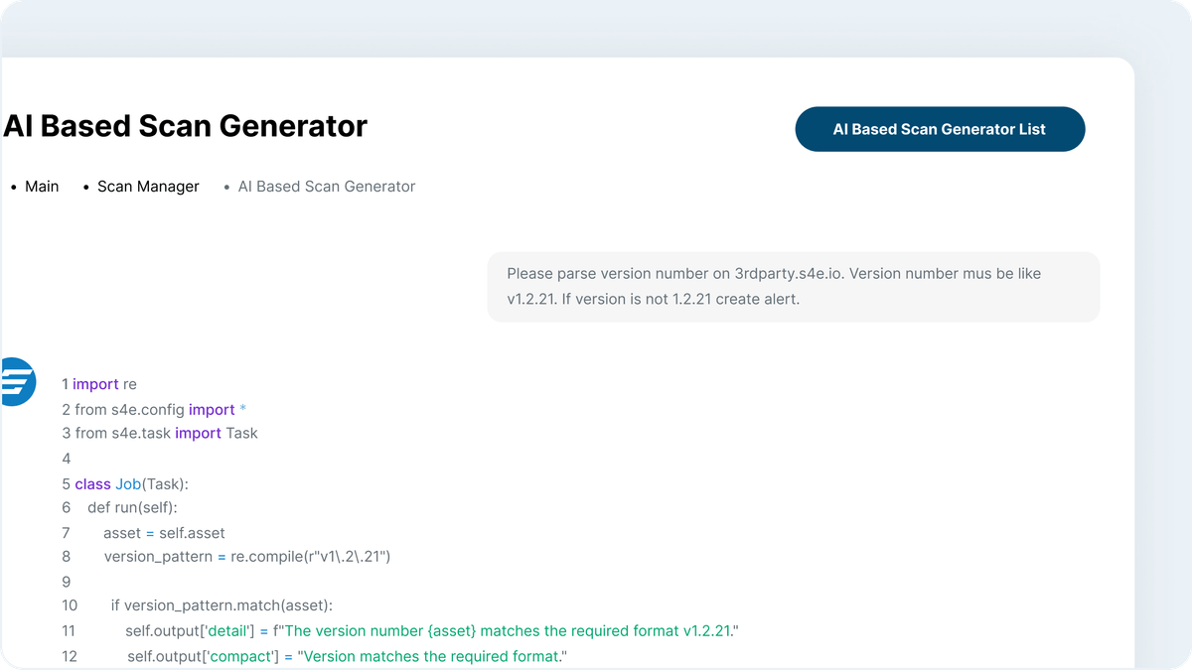Screen dimensions: 1192x670
Task: Click the "def run(self):" code line
Action: (x=132, y=507)
